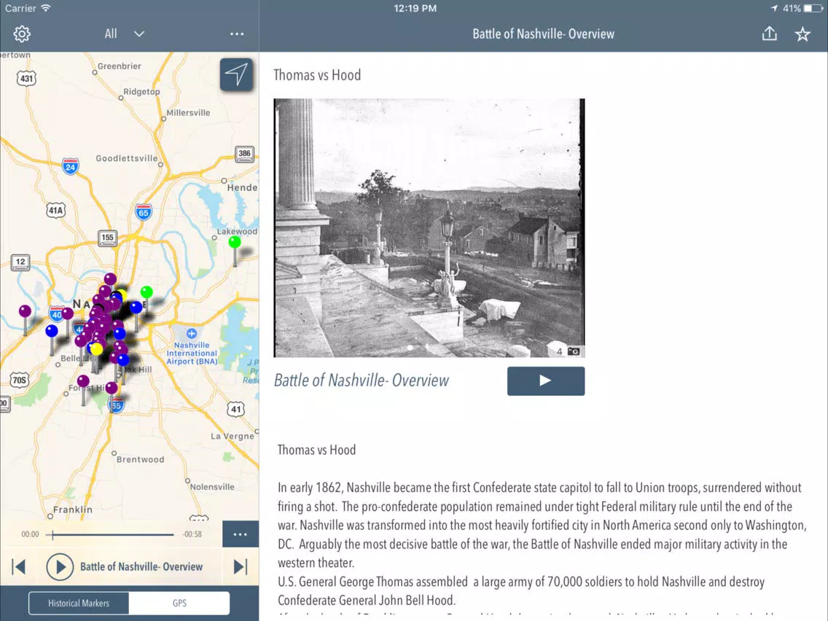This screenshot has height=621, width=828.
Task: Tap the battery indicator in status bar
Action: click(813, 9)
